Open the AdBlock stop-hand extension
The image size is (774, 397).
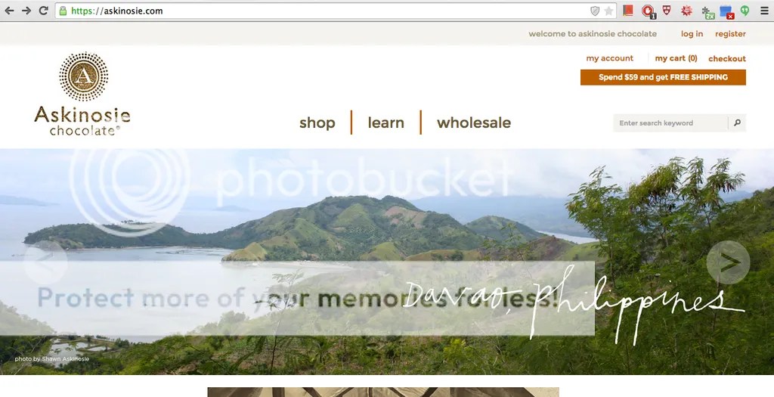click(649, 11)
